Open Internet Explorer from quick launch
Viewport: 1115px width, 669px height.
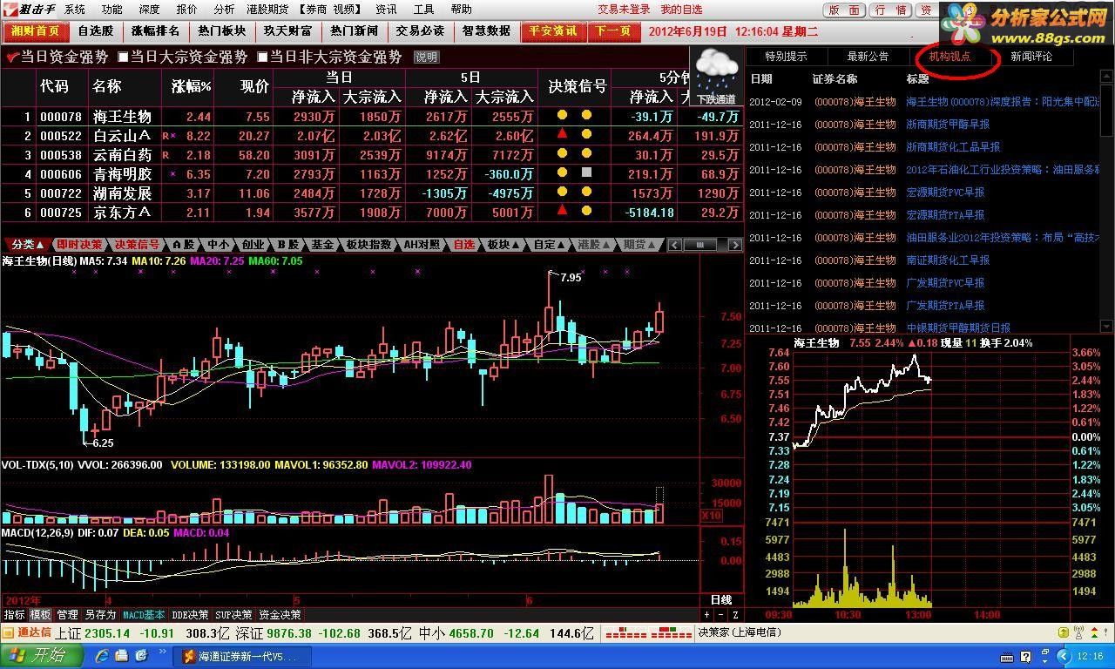tap(102, 655)
